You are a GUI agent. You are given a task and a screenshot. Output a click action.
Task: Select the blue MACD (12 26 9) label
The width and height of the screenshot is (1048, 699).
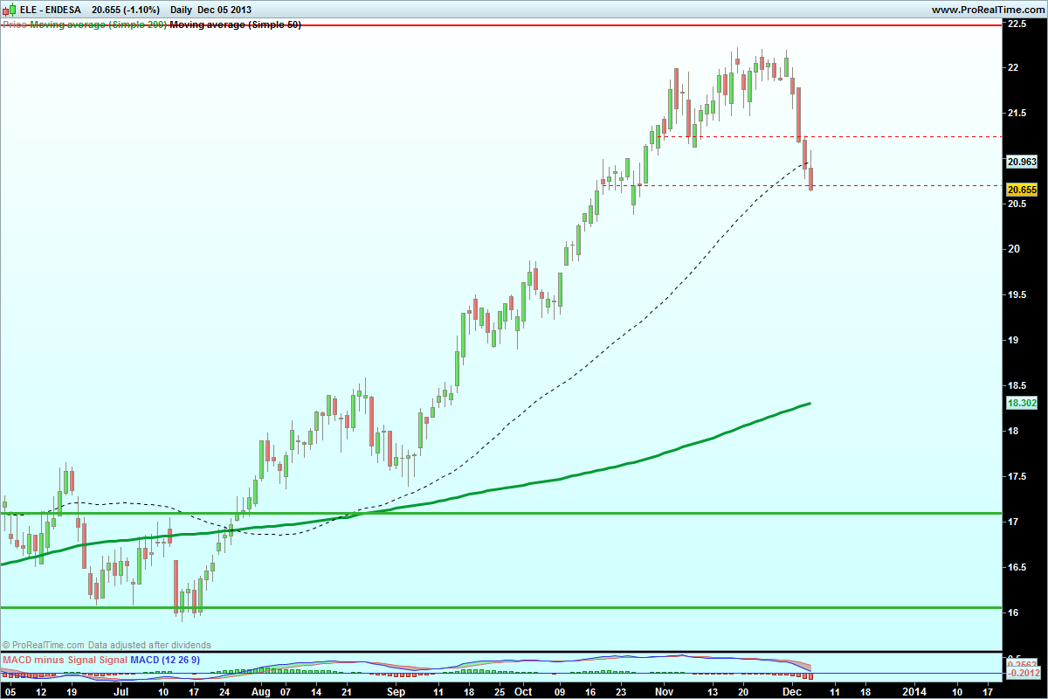[x=165, y=659]
